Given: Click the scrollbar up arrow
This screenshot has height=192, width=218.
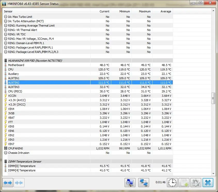Looking at the screenshot, I should point(213,11).
